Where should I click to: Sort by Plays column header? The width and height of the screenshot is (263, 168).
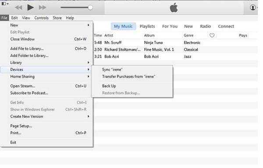(x=243, y=35)
